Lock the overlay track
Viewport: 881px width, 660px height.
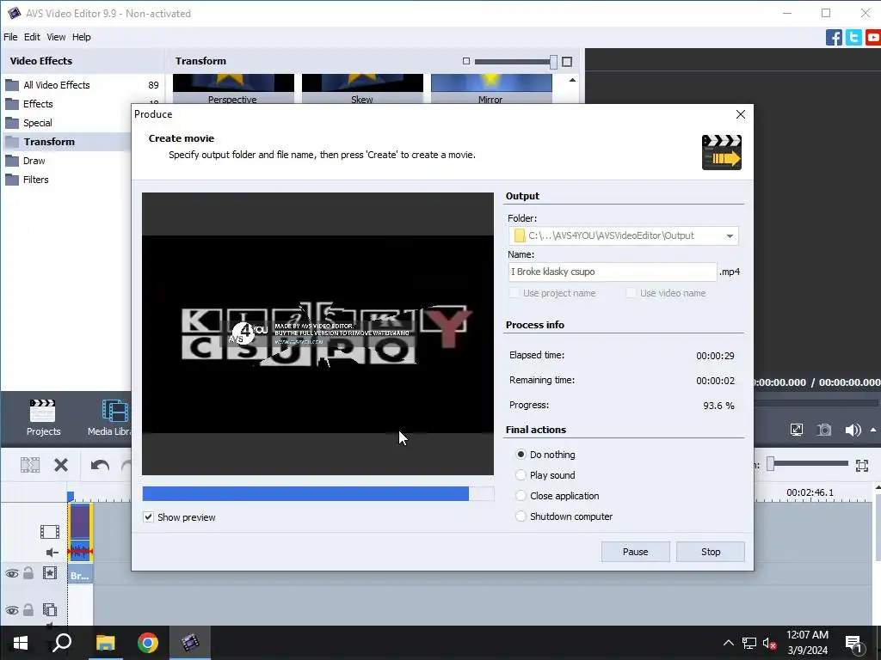[28, 609]
